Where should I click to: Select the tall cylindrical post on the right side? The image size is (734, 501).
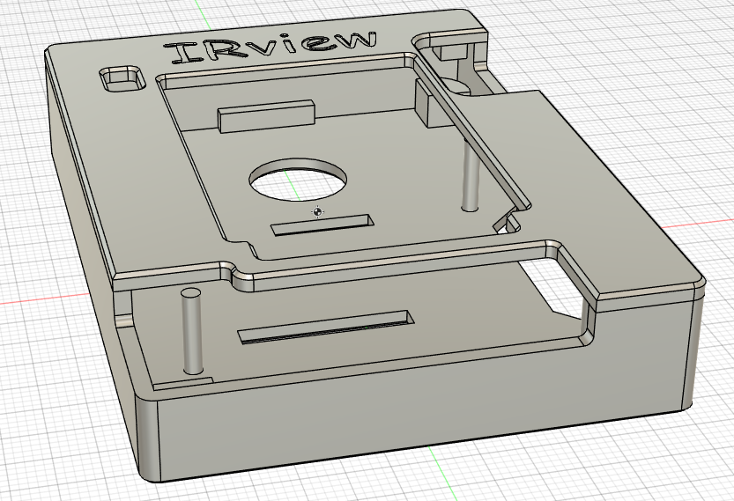coord(470,175)
